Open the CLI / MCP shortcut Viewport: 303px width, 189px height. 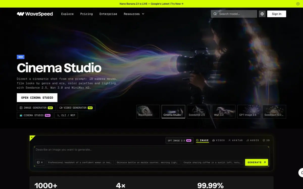coord(66,115)
